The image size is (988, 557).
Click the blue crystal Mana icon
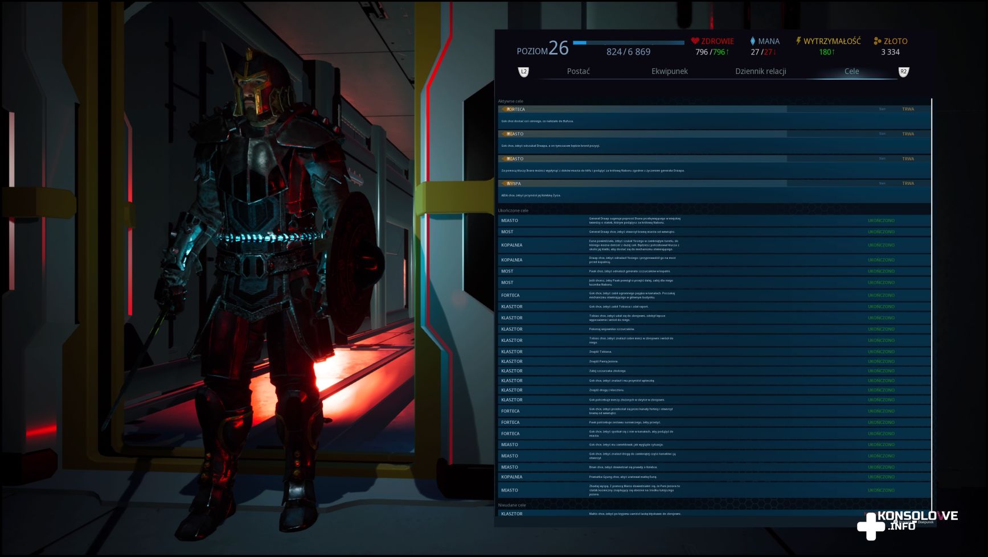752,41
